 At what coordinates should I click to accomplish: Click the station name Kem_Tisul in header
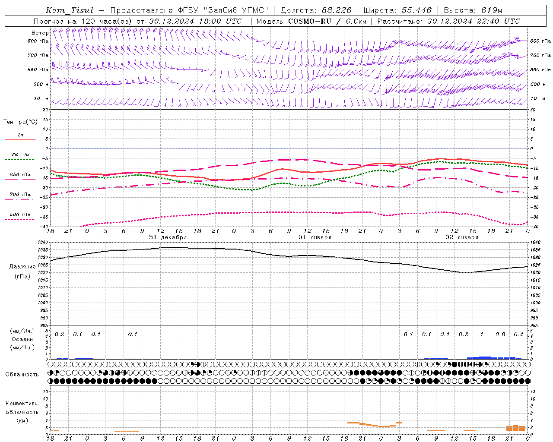coord(70,10)
